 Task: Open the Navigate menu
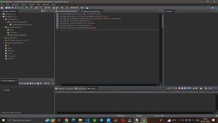[15, 4]
